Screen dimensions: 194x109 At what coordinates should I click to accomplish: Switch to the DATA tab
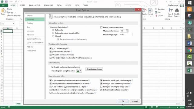click(59, 5)
